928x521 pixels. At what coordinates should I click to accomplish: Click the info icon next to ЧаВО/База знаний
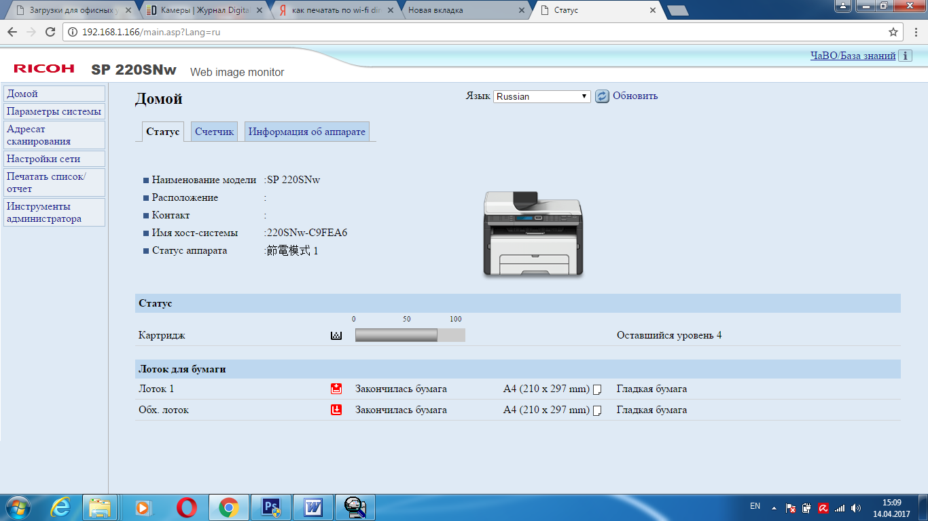click(x=905, y=56)
